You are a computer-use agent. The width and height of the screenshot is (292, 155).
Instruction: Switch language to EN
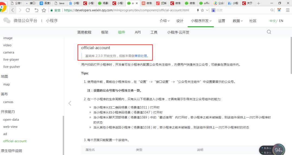coord(281,21)
